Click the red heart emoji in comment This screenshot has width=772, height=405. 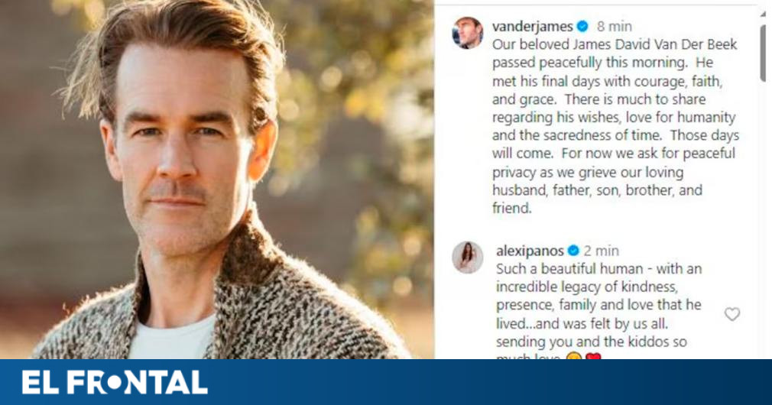click(x=593, y=356)
